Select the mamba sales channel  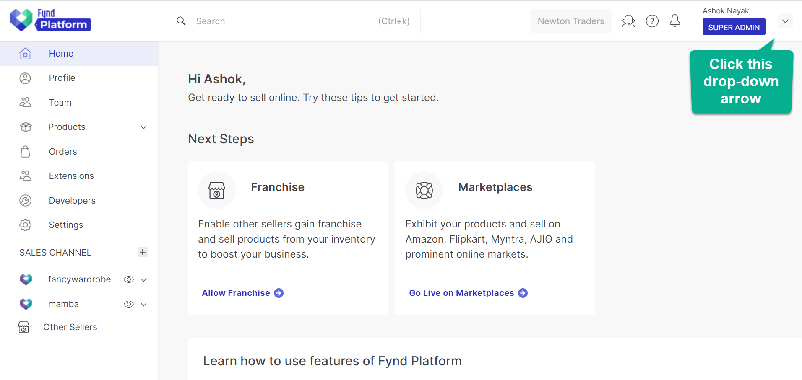63,304
